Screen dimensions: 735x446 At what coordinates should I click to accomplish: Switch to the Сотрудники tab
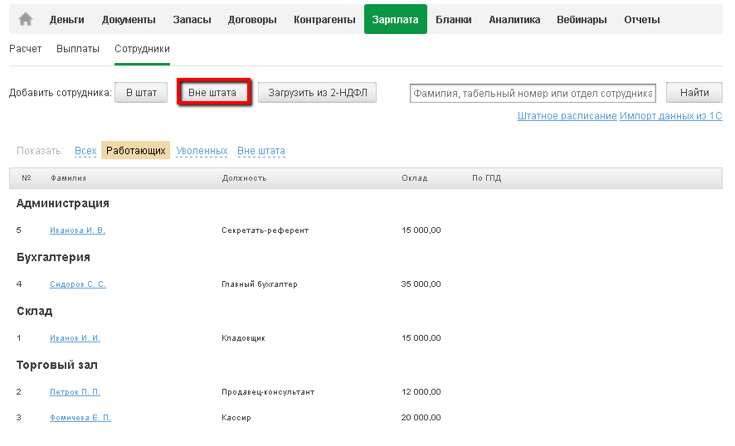tap(142, 49)
